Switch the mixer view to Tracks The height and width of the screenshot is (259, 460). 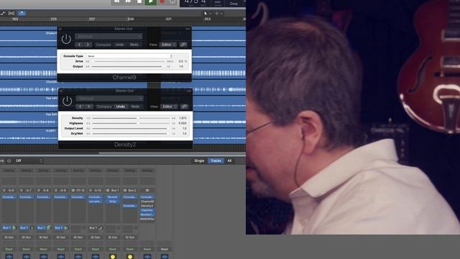point(216,161)
